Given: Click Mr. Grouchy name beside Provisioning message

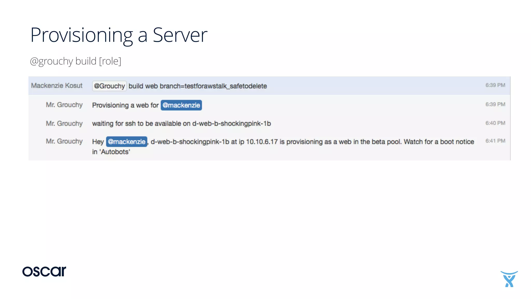Looking at the screenshot, I should (64, 105).
